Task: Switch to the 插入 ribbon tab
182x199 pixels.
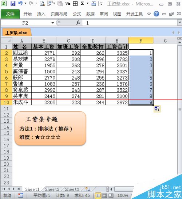Action: [x=41, y=14]
